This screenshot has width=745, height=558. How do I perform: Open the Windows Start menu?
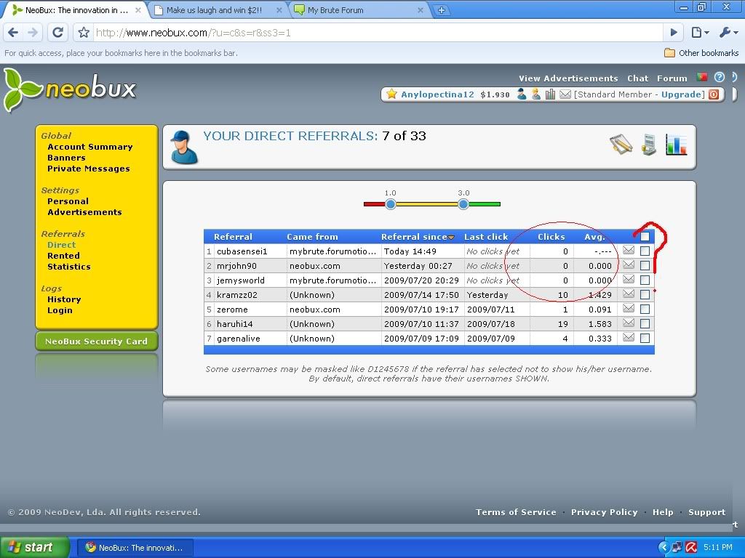coord(34,547)
